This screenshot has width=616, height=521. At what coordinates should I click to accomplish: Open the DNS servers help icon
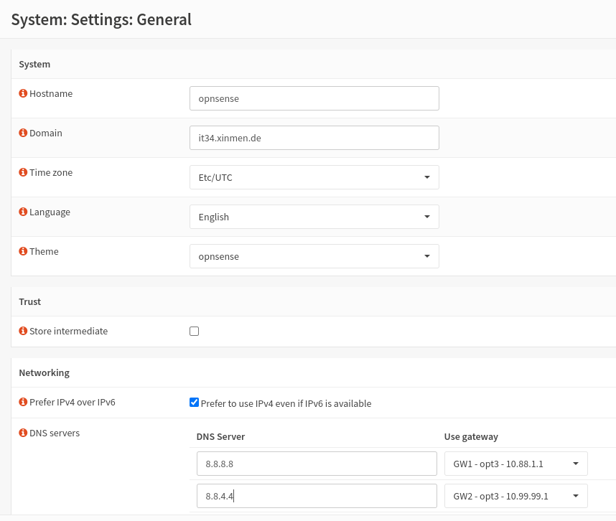tap(24, 433)
